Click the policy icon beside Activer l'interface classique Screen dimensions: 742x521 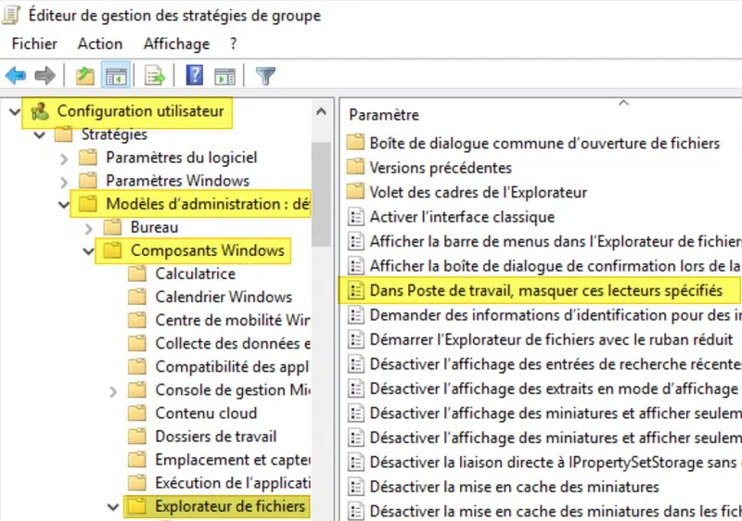coord(356,217)
